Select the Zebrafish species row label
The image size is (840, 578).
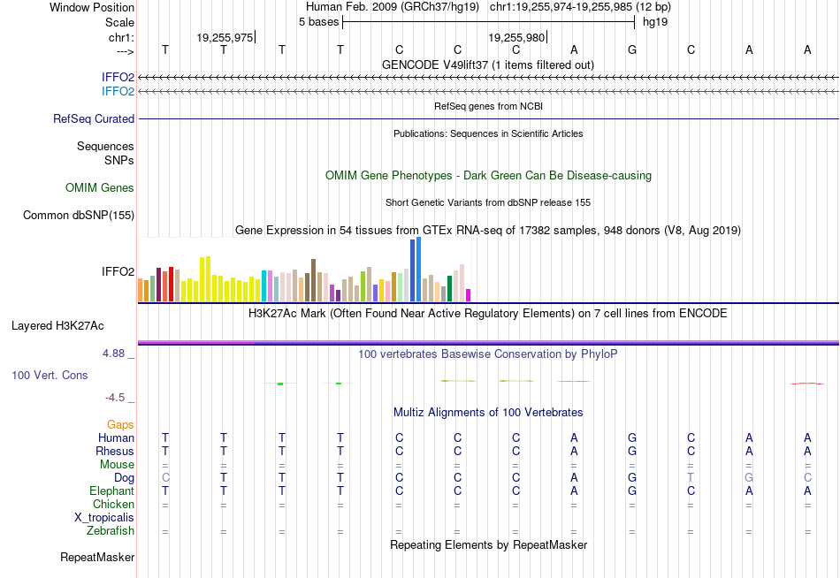(111, 531)
